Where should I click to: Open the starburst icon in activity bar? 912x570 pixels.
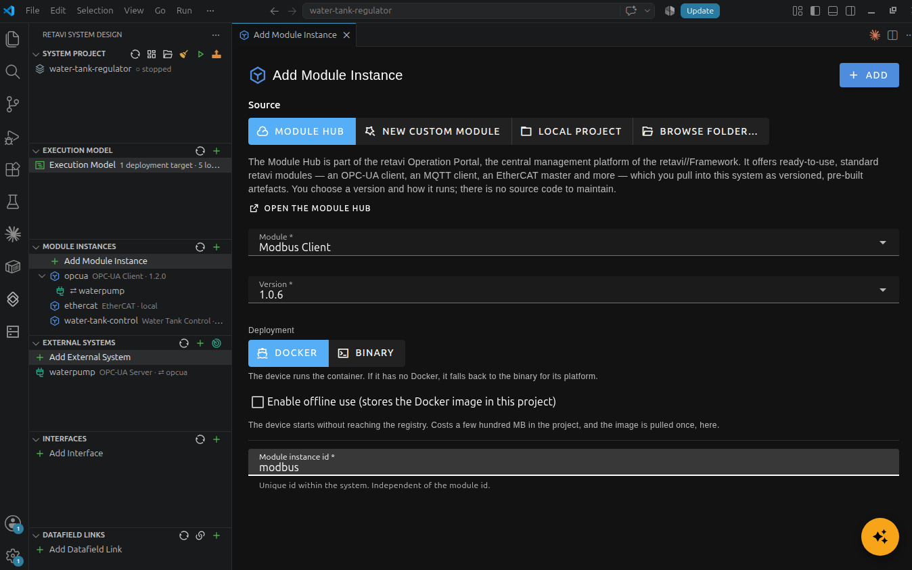click(12, 234)
